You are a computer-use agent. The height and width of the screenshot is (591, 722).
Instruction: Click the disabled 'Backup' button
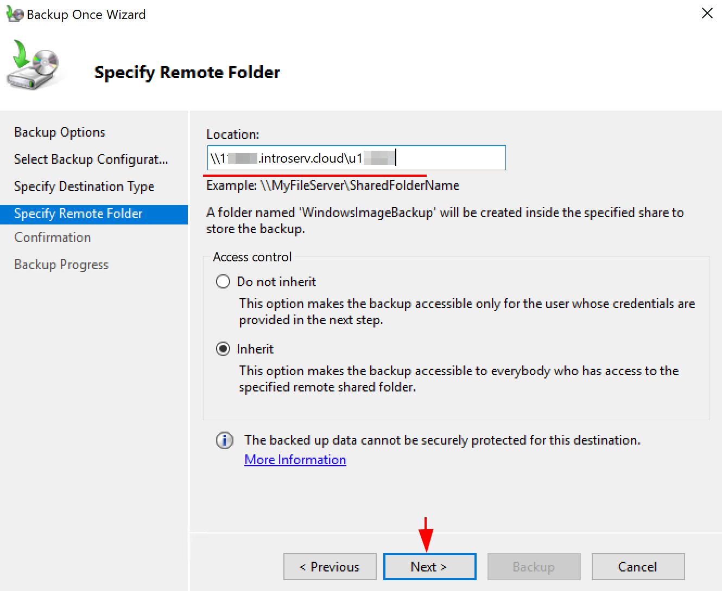pyautogui.click(x=534, y=566)
